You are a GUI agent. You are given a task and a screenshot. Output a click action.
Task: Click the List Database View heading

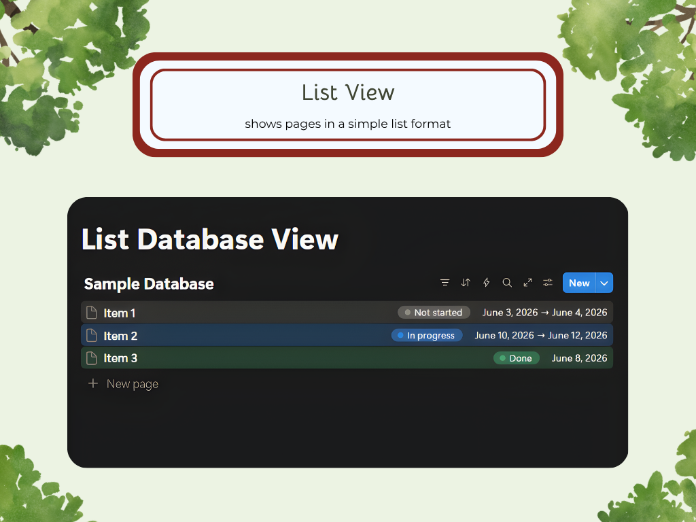210,239
